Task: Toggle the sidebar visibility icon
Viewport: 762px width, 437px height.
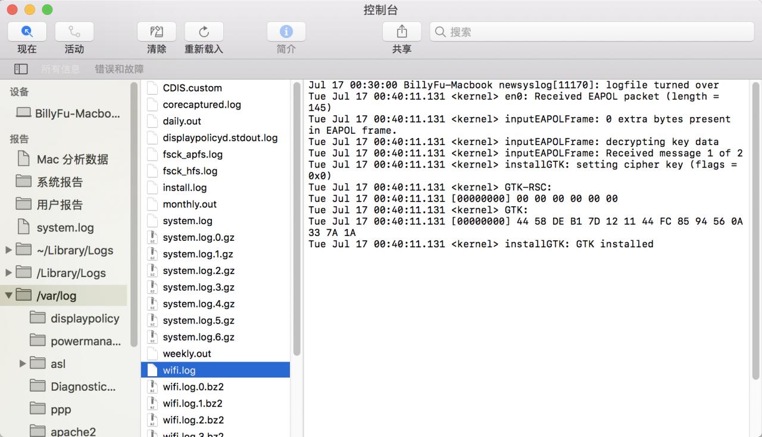Action: (x=20, y=68)
